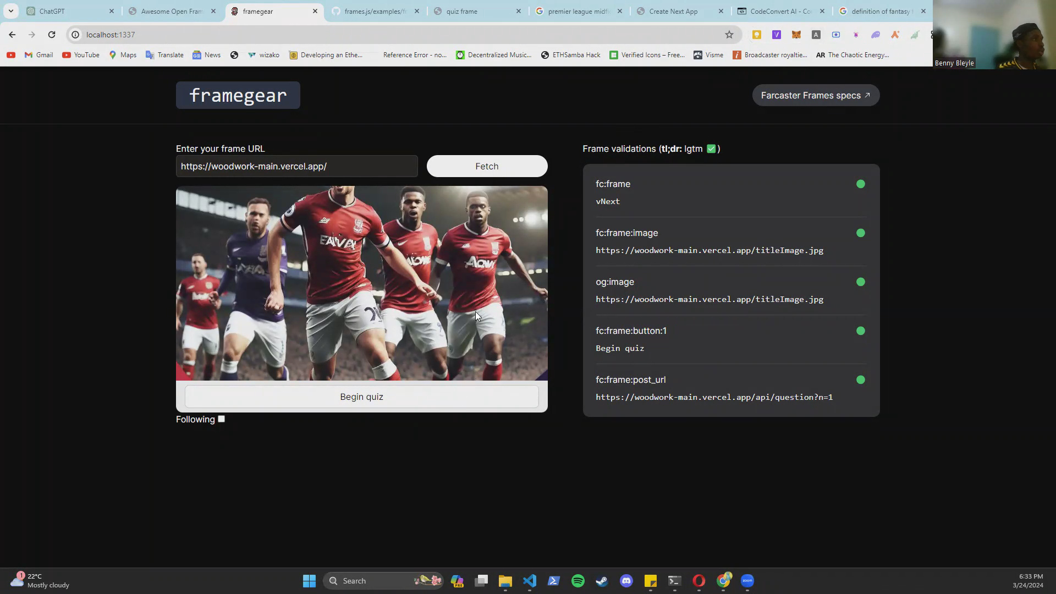The height and width of the screenshot is (594, 1056).
Task: Click the browser back arrow
Action: pos(12,35)
